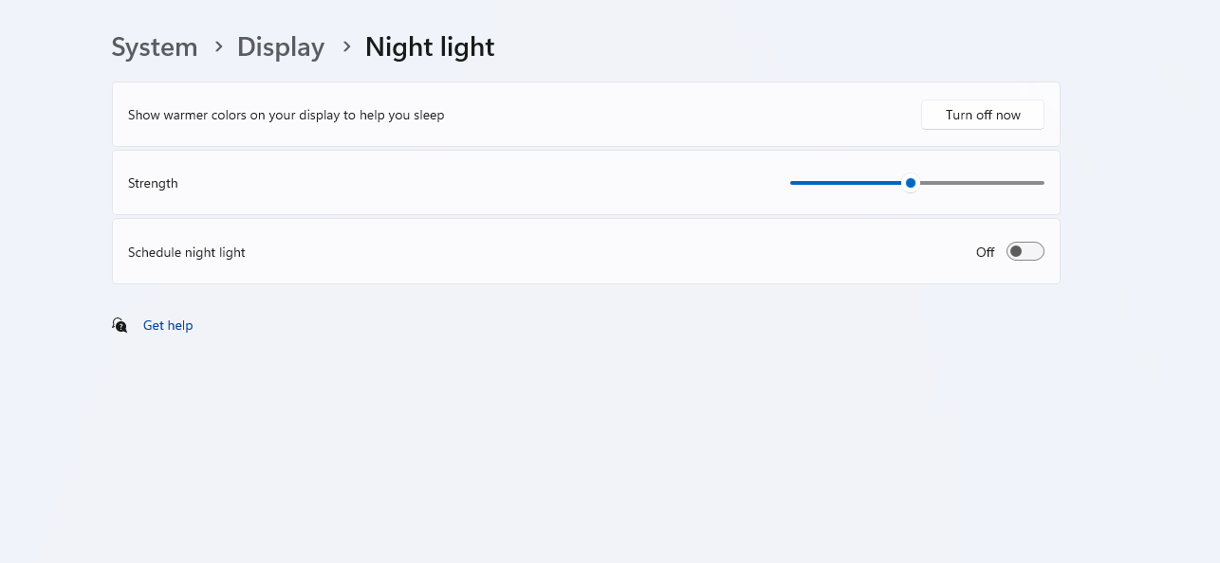This screenshot has height=563, width=1220.
Task: Click the Strength label text
Action: (x=153, y=183)
